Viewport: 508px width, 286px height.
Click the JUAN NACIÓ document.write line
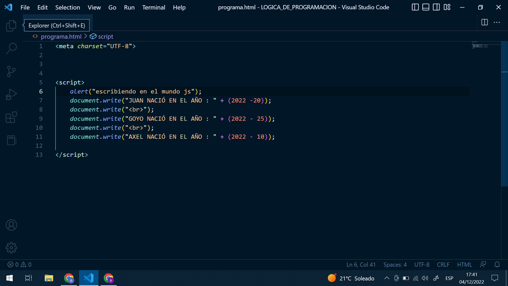[x=170, y=100]
